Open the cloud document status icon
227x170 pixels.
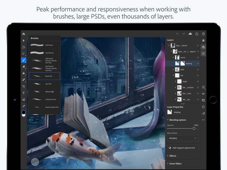pos(190,34)
